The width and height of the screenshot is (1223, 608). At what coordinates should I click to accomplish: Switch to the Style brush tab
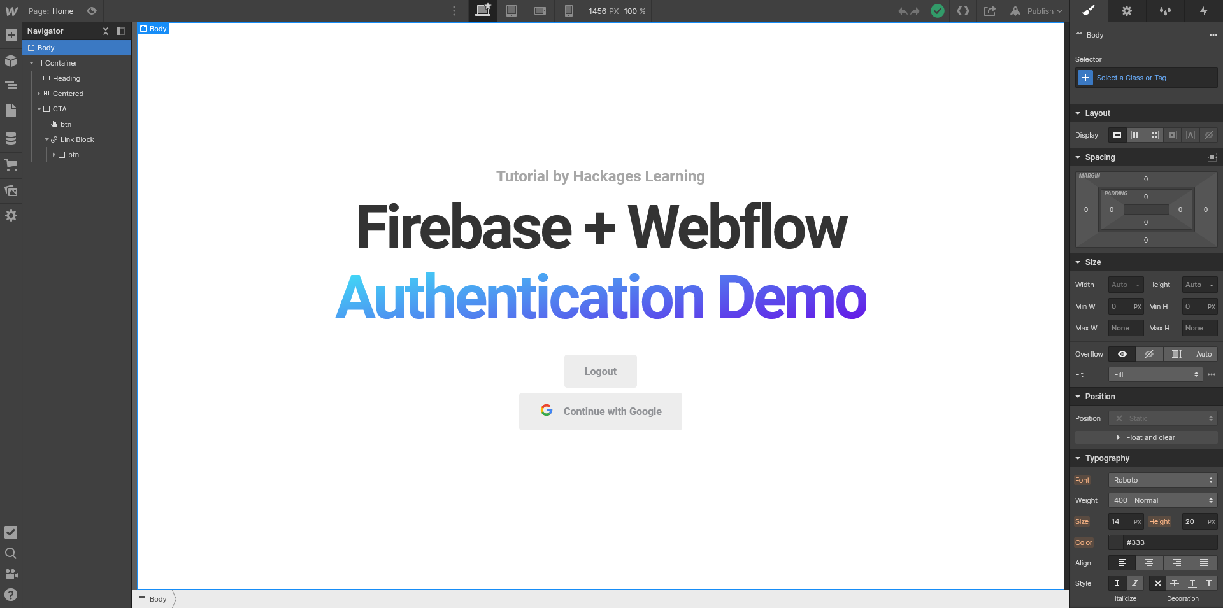1089,11
